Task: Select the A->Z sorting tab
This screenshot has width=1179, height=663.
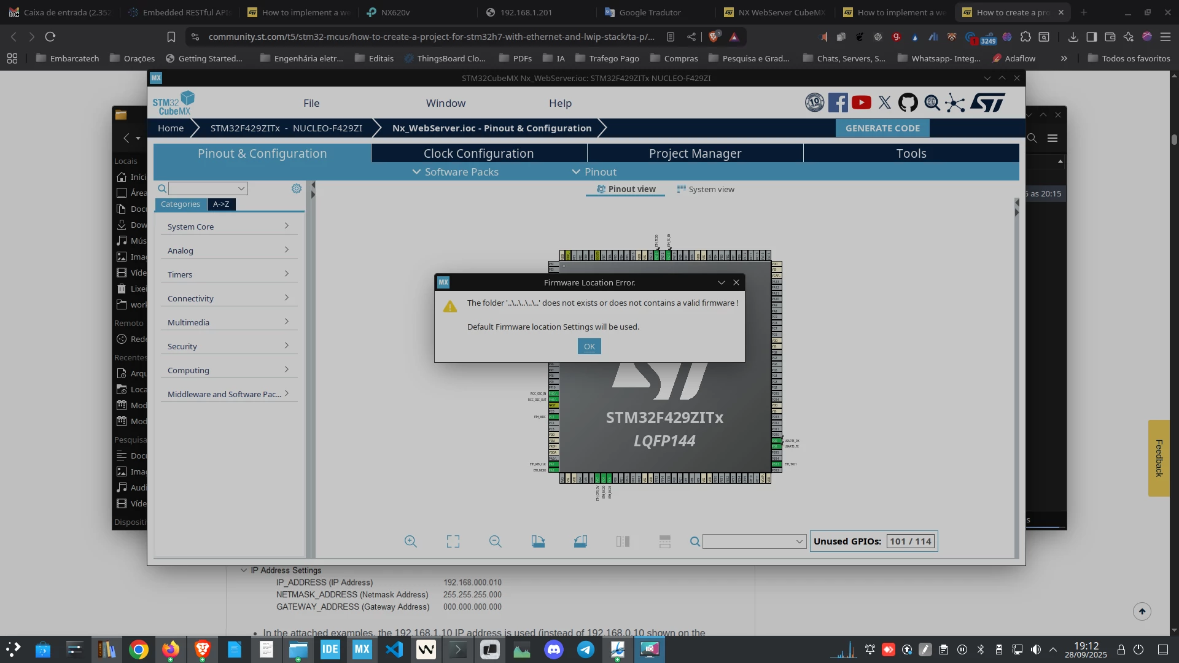Action: click(x=221, y=204)
